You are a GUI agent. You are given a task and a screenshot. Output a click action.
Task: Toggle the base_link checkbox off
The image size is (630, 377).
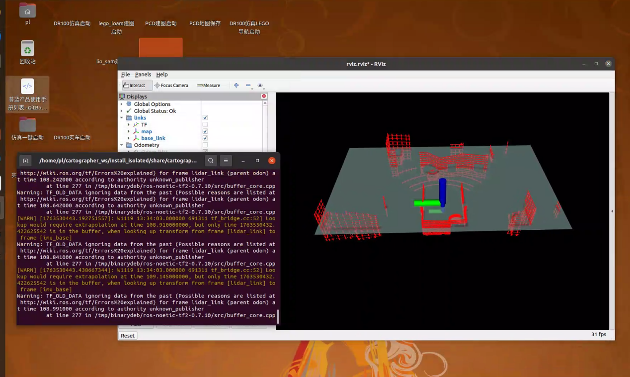point(205,138)
